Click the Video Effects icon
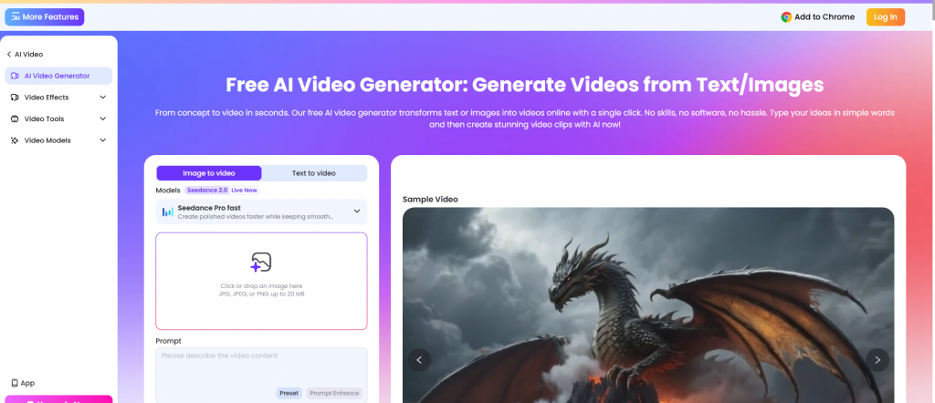The width and height of the screenshot is (935, 403). 15,98
